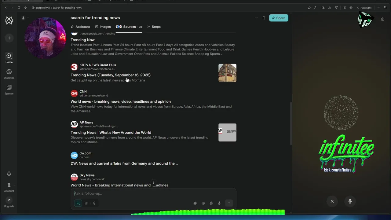Start a new thread with the plus icon

[9, 38]
